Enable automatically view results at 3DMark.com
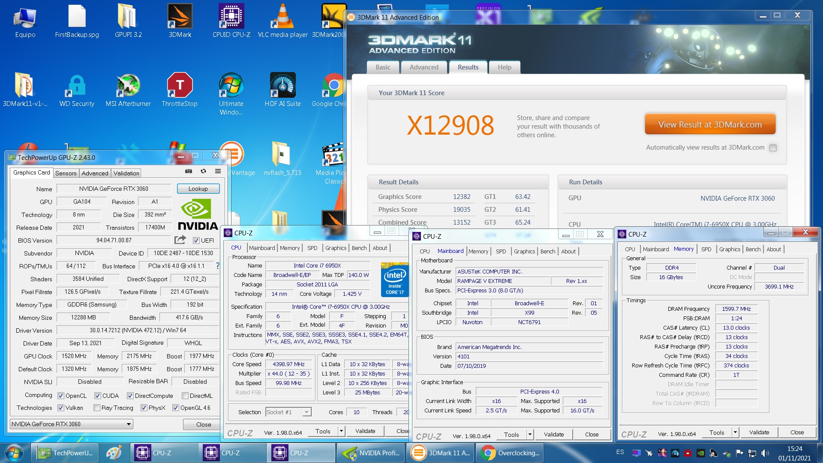The height and width of the screenshot is (463, 823). tap(773, 147)
